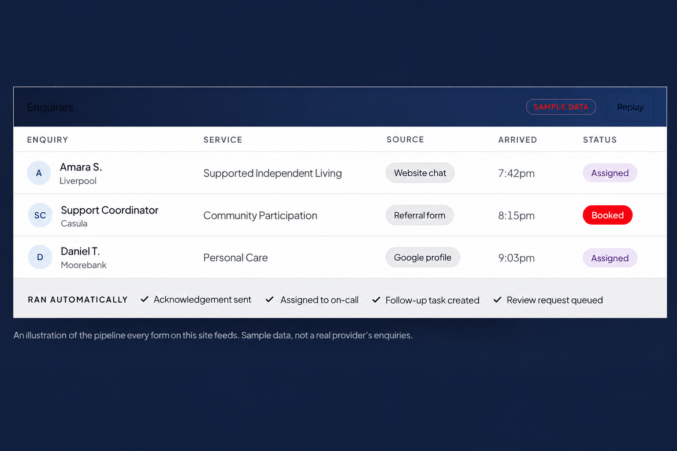Image resolution: width=677 pixels, height=451 pixels.
Task: Click Personal Care service cell
Action: [x=235, y=258]
